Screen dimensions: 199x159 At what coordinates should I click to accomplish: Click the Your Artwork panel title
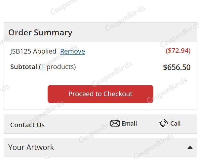tap(31, 147)
